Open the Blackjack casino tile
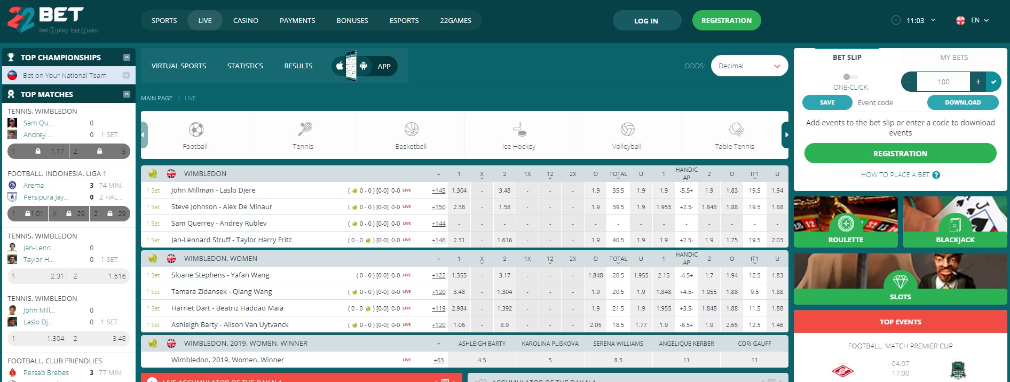The height and width of the screenshot is (382, 1010). (955, 222)
